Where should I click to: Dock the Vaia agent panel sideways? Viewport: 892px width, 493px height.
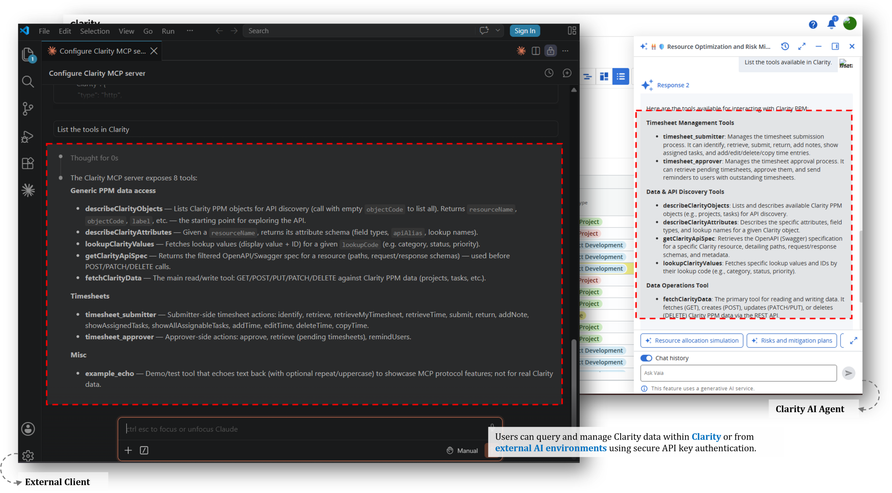[x=835, y=46]
